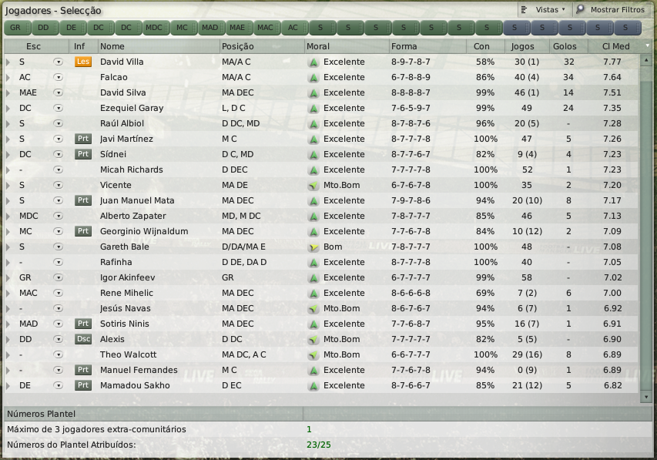Select the AC position slot
Viewport: 657px width, 460px height.
coord(294,28)
